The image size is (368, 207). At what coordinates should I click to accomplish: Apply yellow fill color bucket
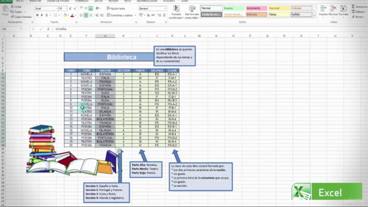[65, 16]
